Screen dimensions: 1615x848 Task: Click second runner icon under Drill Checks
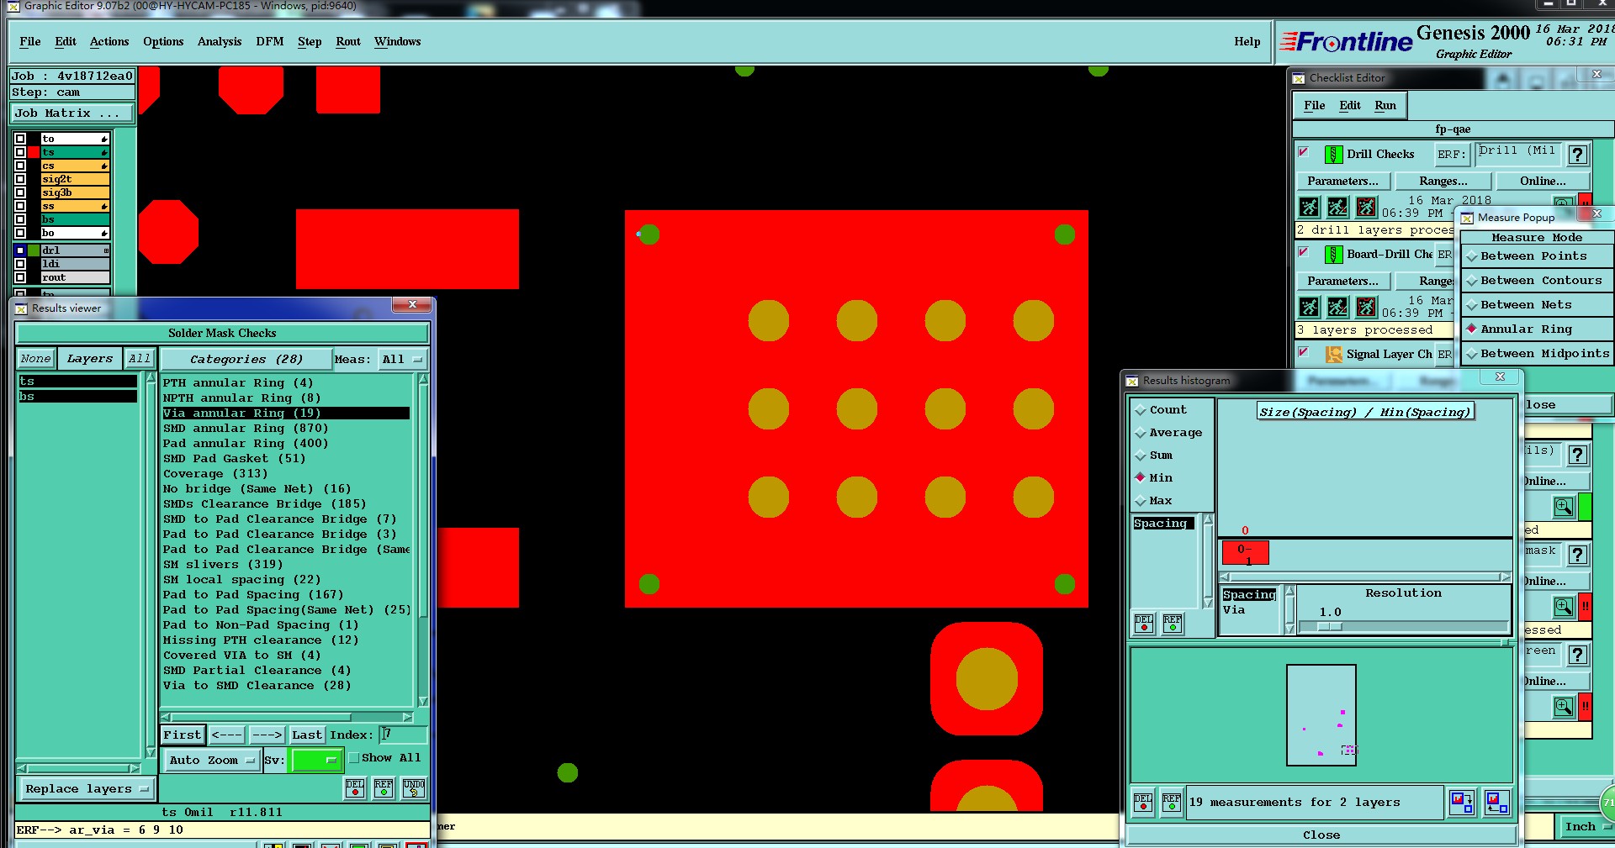(1338, 207)
